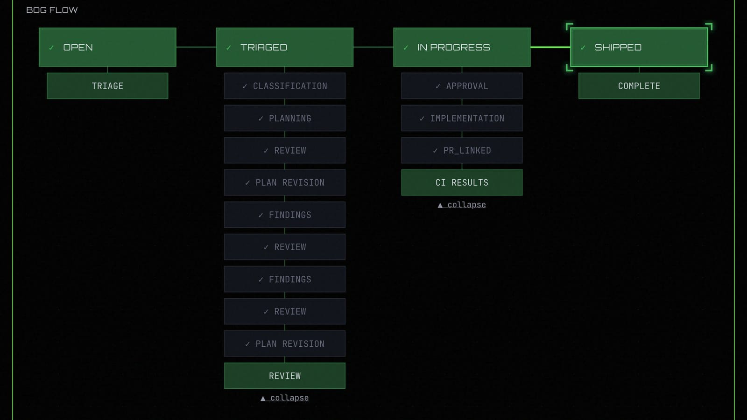The image size is (747, 420).
Task: Click the TRIAGE action button
Action: click(107, 86)
